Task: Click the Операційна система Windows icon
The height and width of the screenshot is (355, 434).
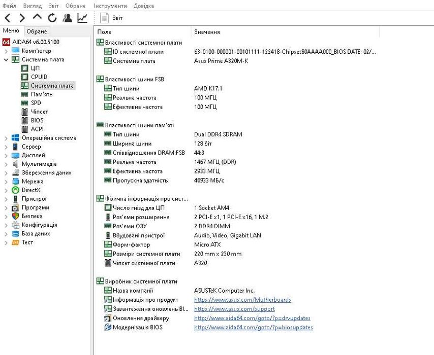Action: point(15,138)
